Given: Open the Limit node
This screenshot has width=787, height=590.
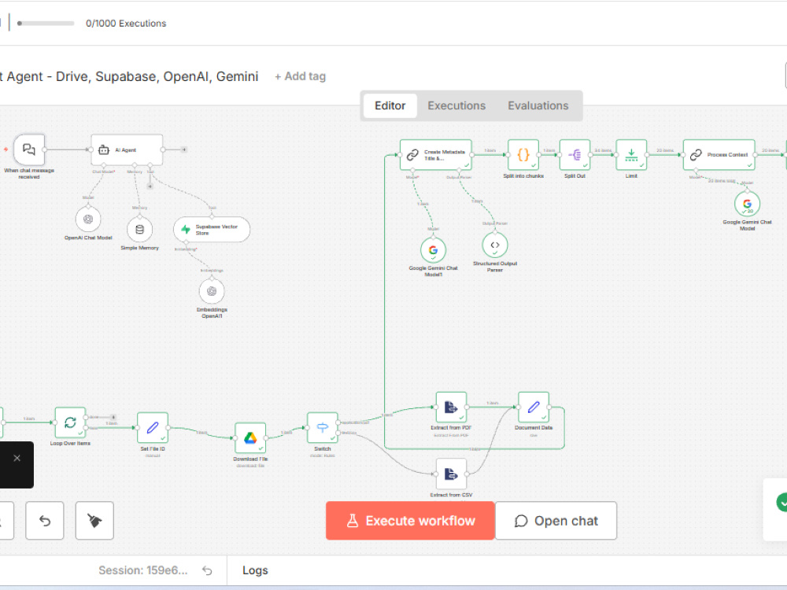Looking at the screenshot, I should coord(631,154).
